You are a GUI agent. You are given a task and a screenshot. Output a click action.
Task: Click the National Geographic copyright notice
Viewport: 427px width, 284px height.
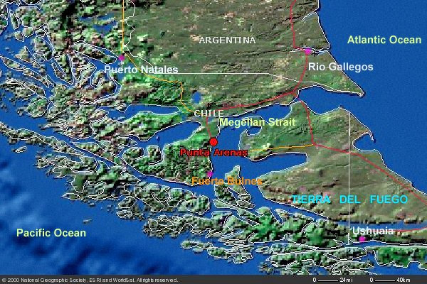point(89,280)
